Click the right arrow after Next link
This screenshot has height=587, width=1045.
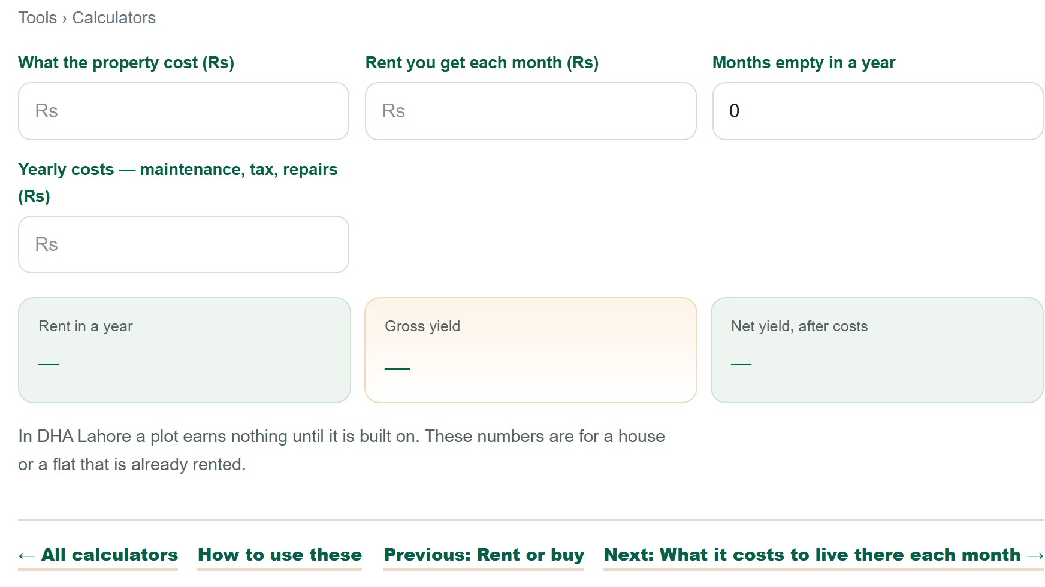[x=1035, y=556]
